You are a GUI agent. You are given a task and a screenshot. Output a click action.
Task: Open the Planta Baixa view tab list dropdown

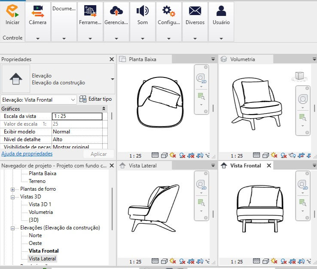coord(213,59)
